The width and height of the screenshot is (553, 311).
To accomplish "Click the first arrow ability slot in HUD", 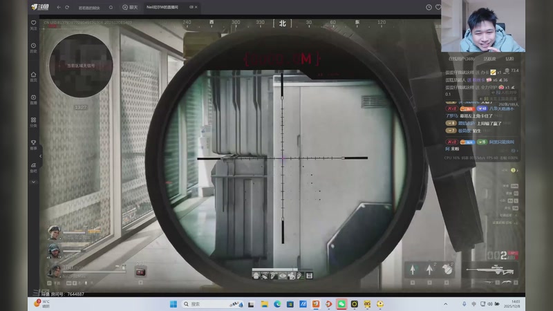I will [x=413, y=270].
